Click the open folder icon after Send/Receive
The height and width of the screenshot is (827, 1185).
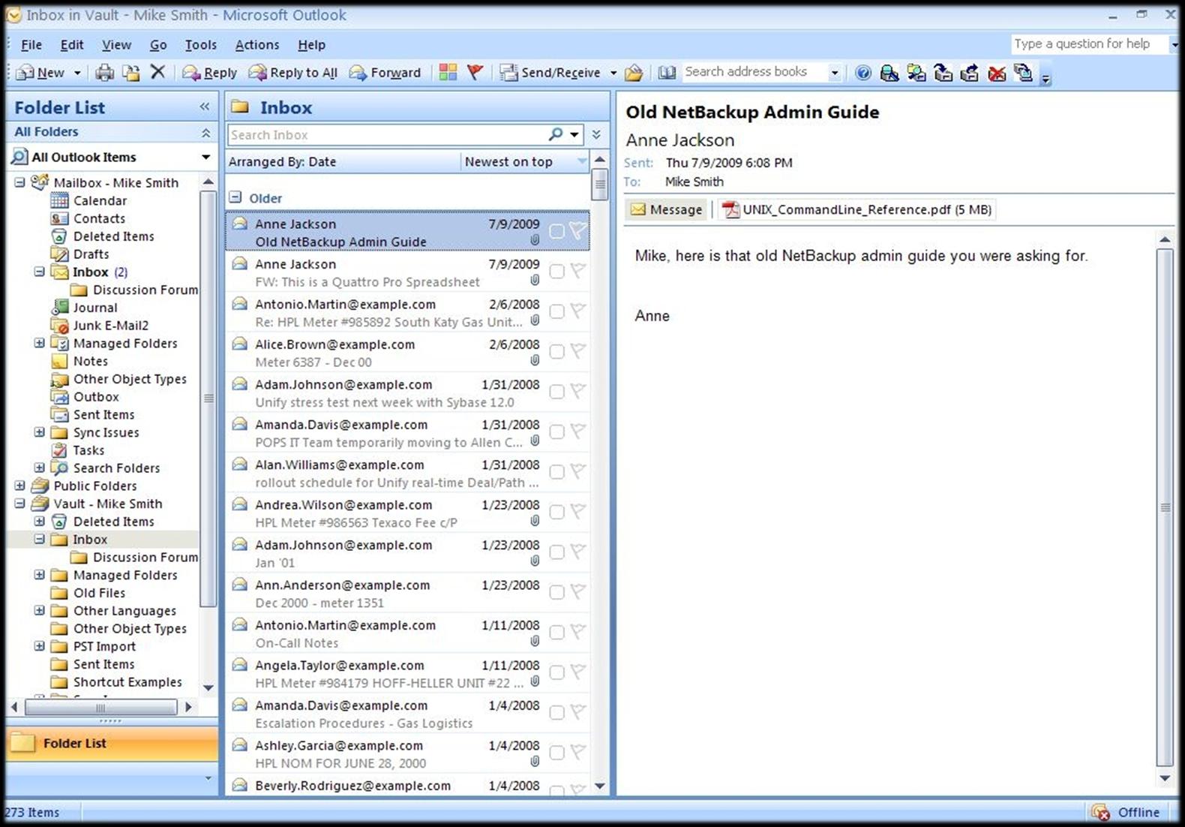pos(634,73)
